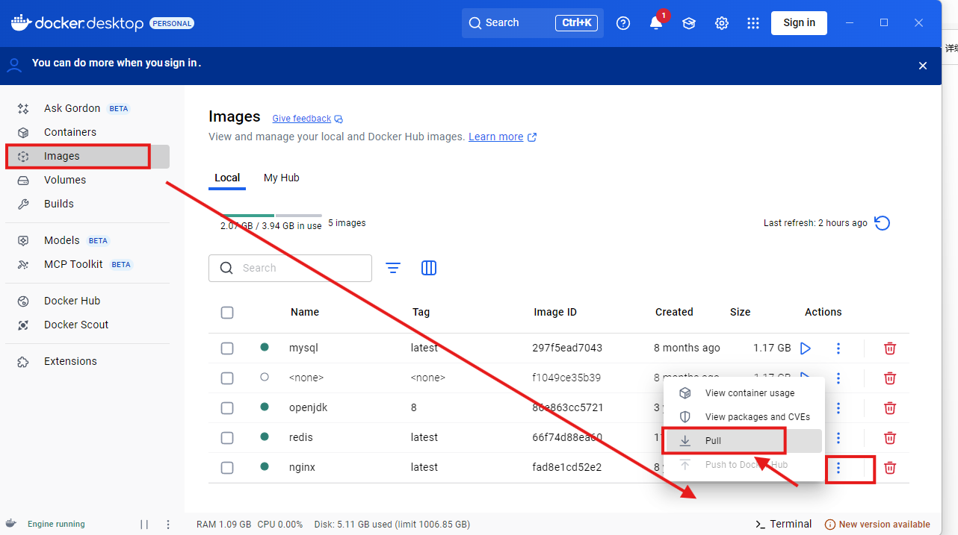Select Images in sidebar
Screen dimensions: 958x535
87,156
